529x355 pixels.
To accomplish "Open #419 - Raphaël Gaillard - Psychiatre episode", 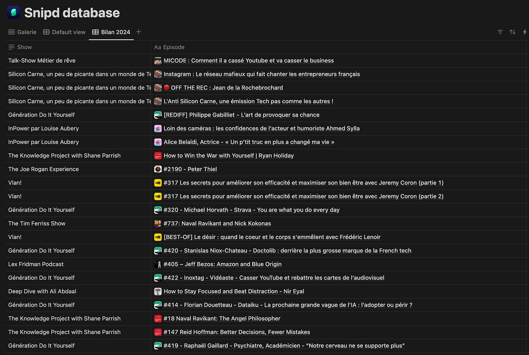I will [284, 346].
